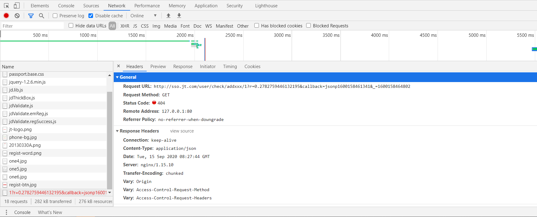Open the network search magnifier
Viewport: 537px width, 217px height.
coord(41,15)
